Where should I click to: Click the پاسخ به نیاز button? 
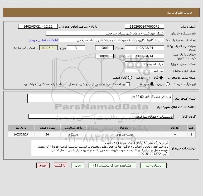[153, 165]
